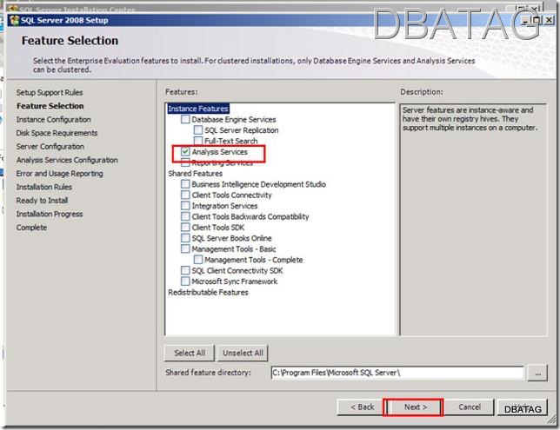Open the shared feature directory browse button
Screen dimensions: 560x430
click(x=538, y=374)
